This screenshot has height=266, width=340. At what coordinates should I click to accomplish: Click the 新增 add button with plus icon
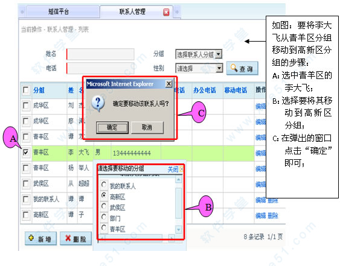41,238
